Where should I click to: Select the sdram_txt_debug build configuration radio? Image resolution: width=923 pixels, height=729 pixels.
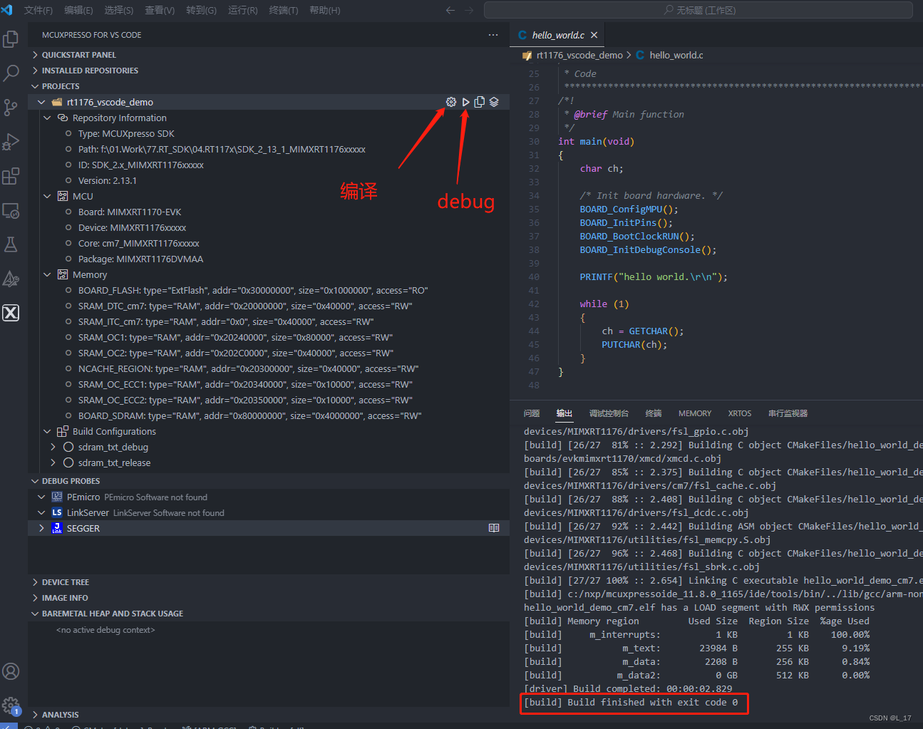(68, 447)
